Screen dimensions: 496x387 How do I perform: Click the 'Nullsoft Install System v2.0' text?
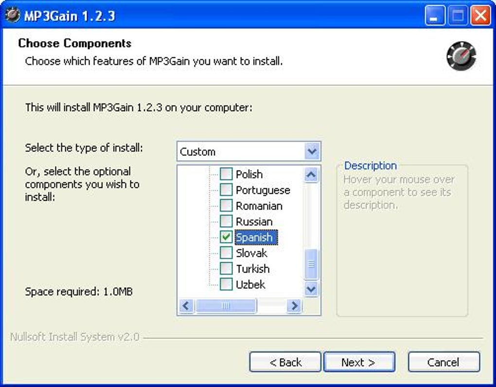pos(75,337)
